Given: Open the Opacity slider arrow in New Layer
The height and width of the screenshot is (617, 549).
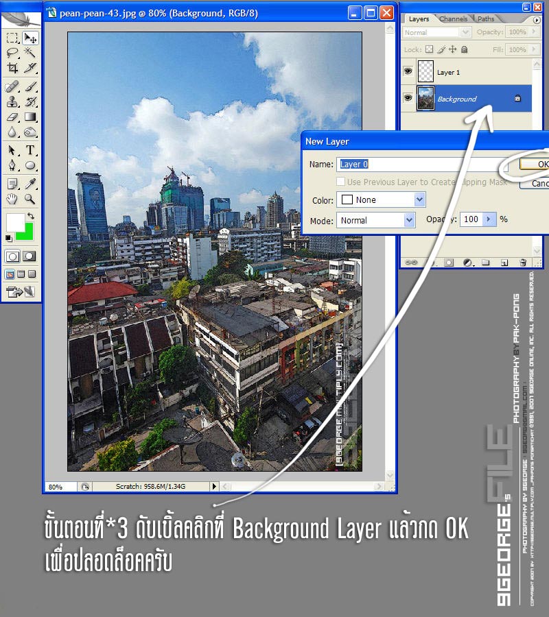Looking at the screenshot, I should coord(489,219).
